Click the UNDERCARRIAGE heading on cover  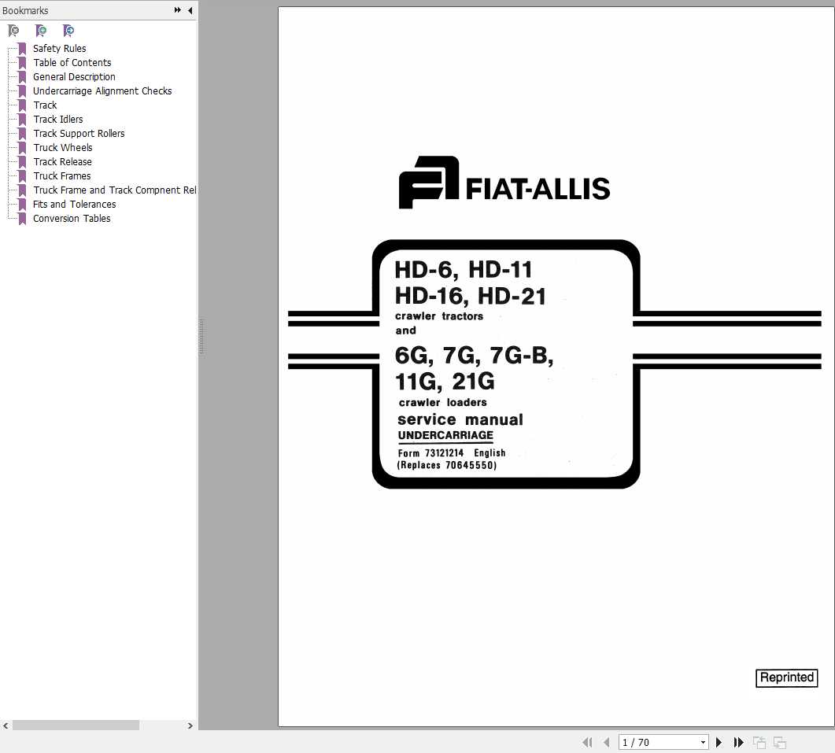(x=445, y=436)
